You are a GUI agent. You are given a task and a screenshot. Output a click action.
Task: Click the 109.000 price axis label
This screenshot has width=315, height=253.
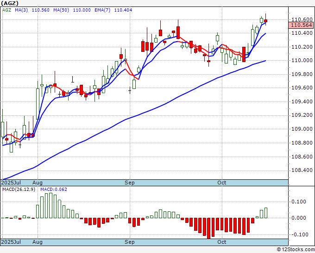[302, 129]
